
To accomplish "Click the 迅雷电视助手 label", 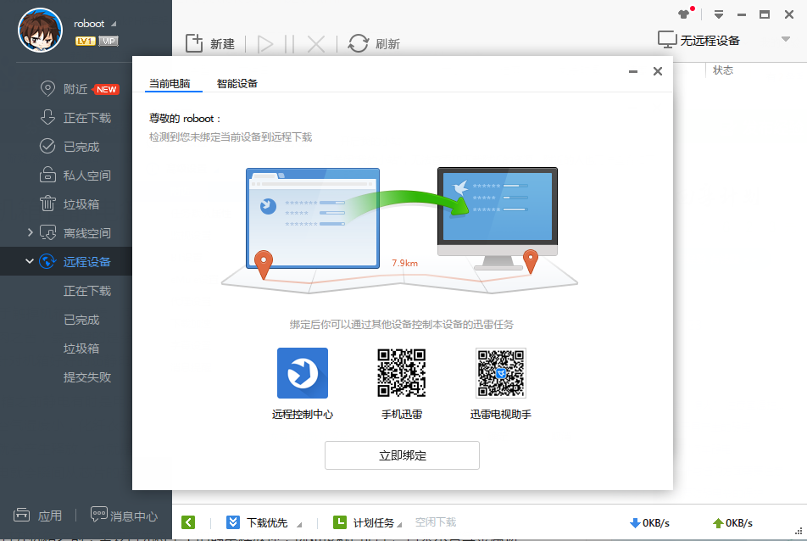I will (501, 415).
